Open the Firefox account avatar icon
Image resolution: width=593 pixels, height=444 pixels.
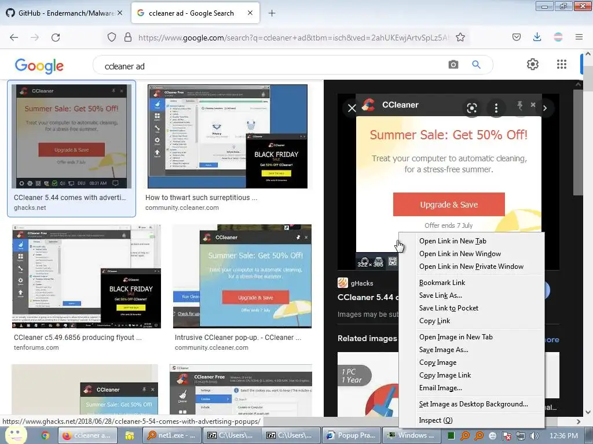[x=558, y=37]
